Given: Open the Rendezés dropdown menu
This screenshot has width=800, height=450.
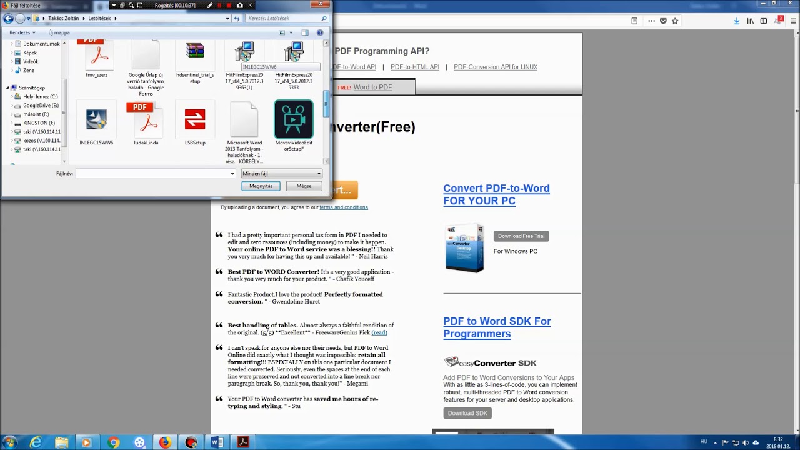Looking at the screenshot, I should [22, 32].
